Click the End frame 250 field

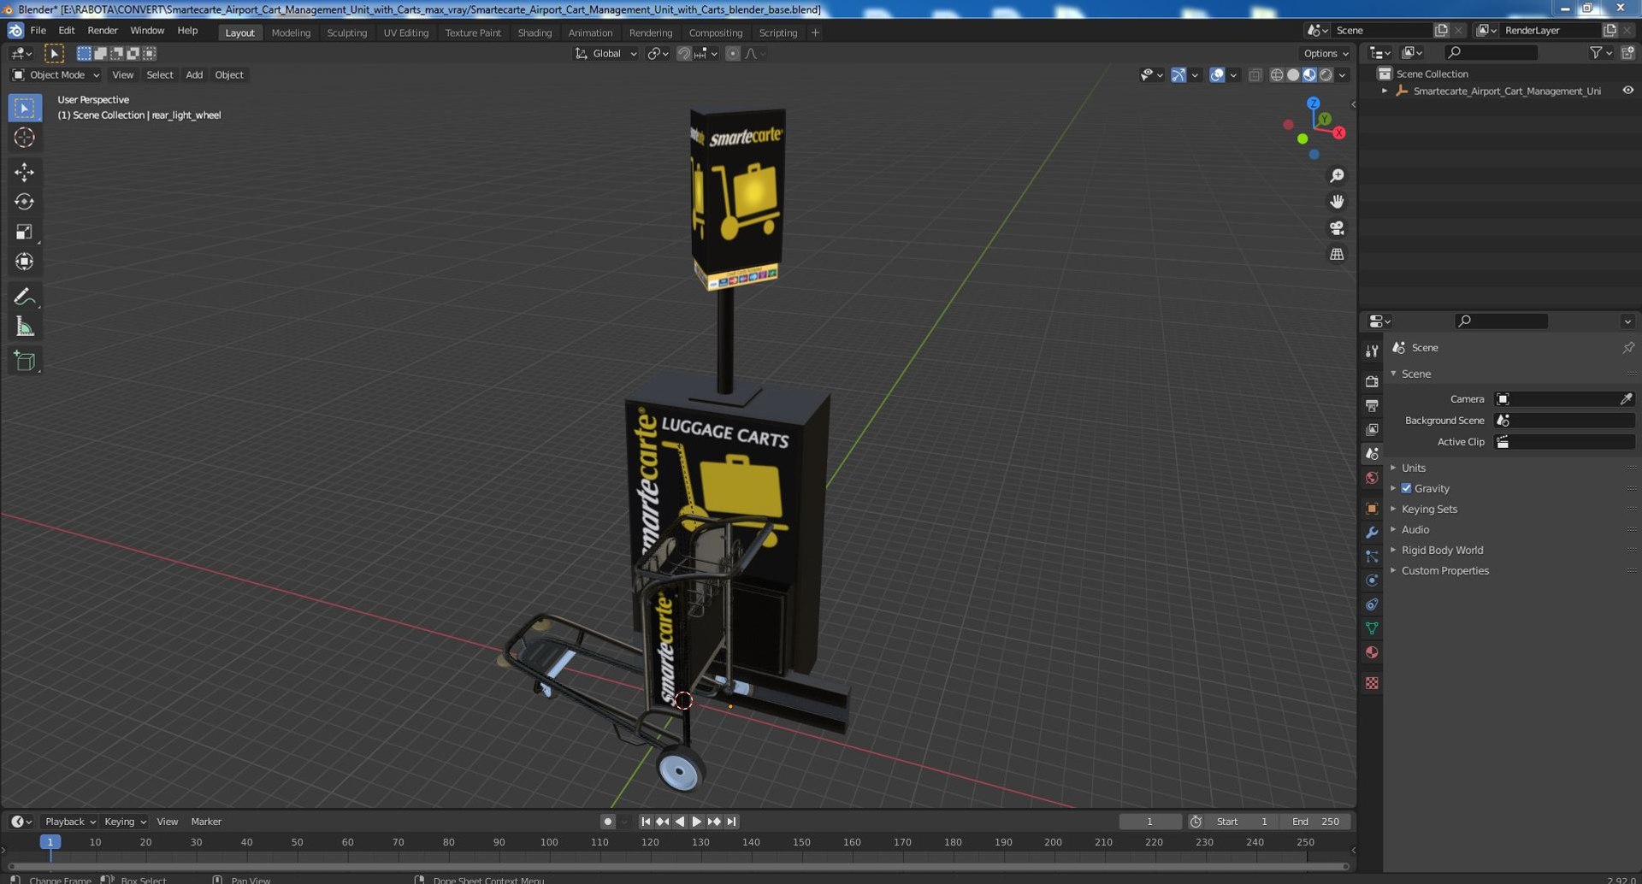tap(1316, 822)
